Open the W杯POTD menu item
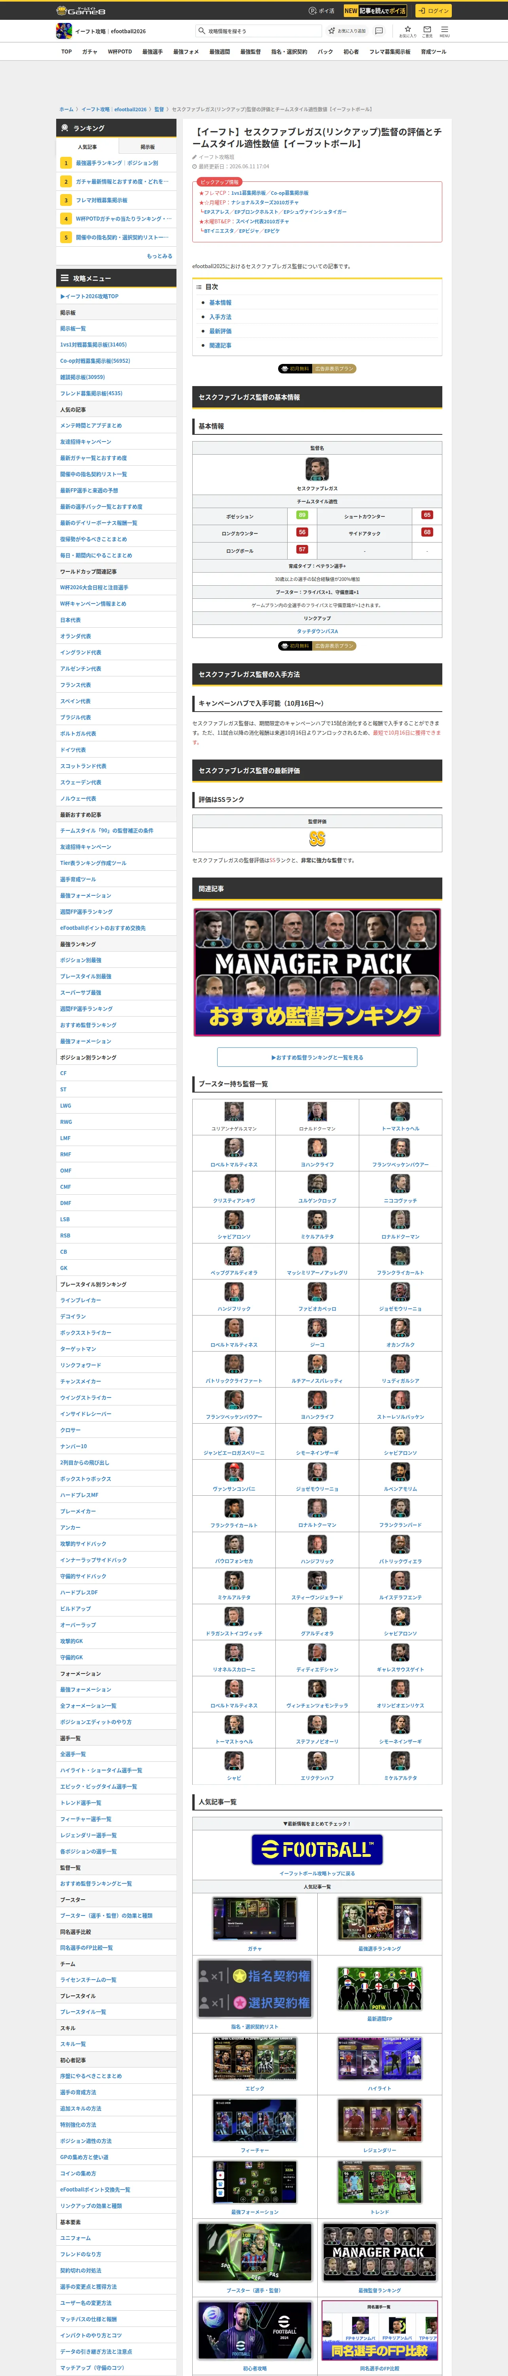The height and width of the screenshot is (2376, 508). 120,51
